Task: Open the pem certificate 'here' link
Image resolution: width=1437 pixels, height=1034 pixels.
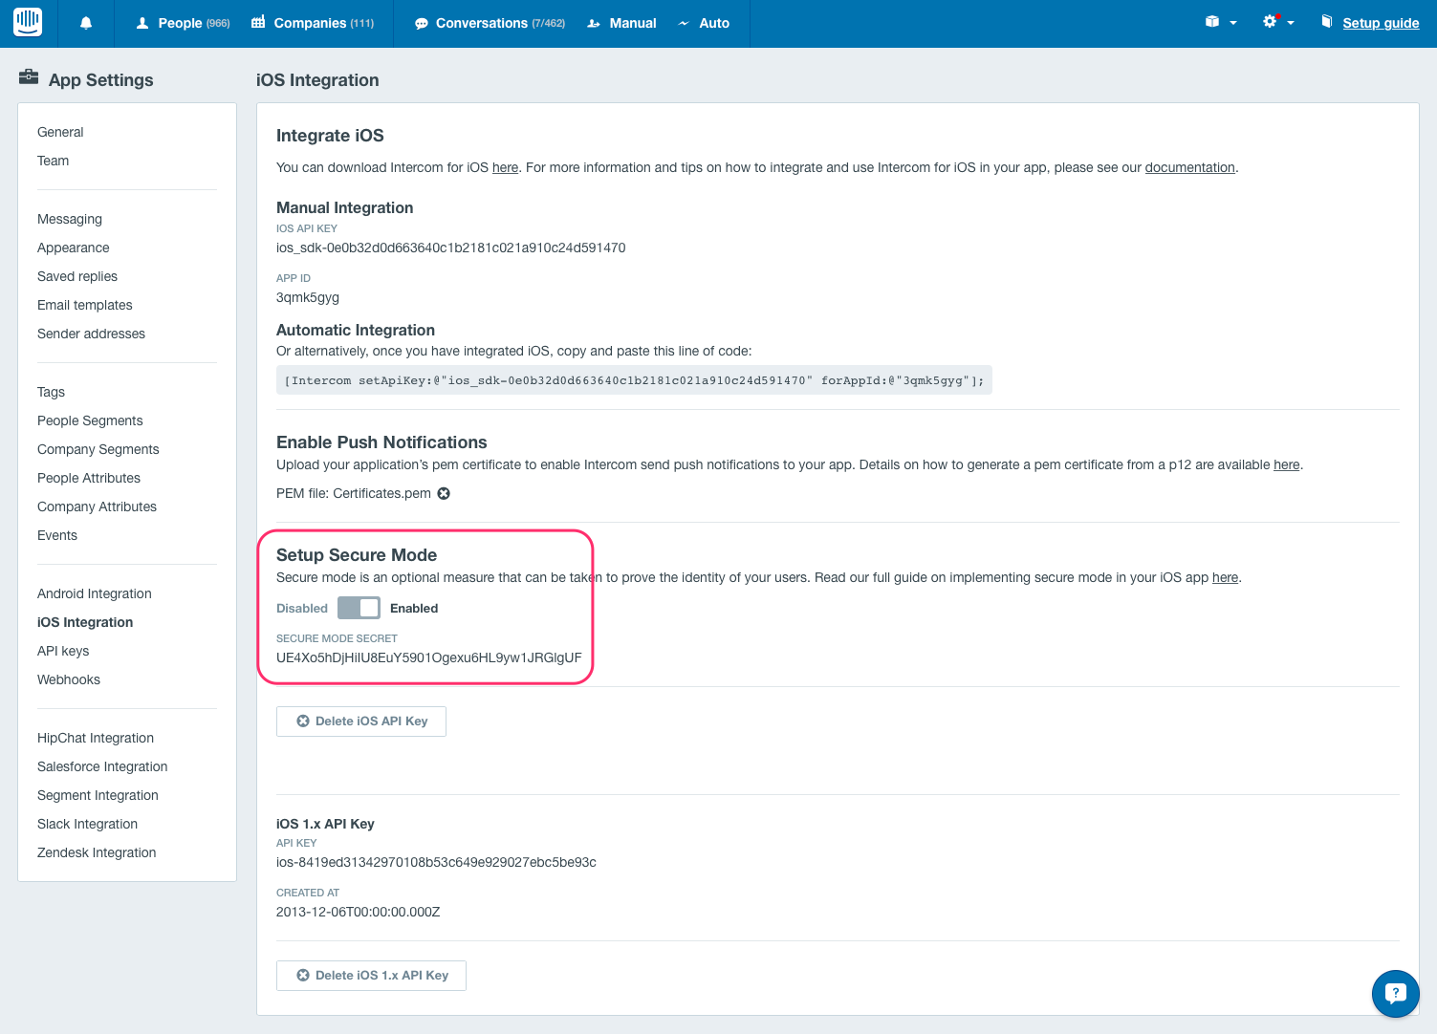Action: pos(1286,464)
